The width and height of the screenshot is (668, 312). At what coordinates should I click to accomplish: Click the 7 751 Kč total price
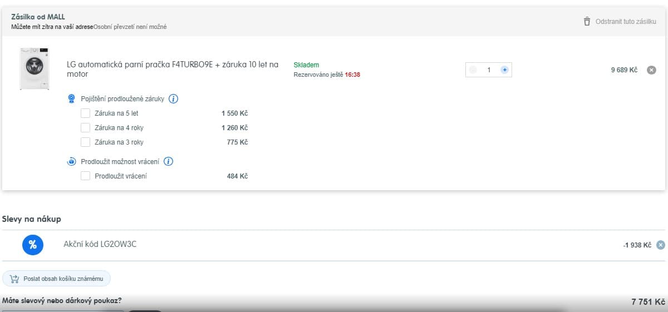click(x=648, y=302)
